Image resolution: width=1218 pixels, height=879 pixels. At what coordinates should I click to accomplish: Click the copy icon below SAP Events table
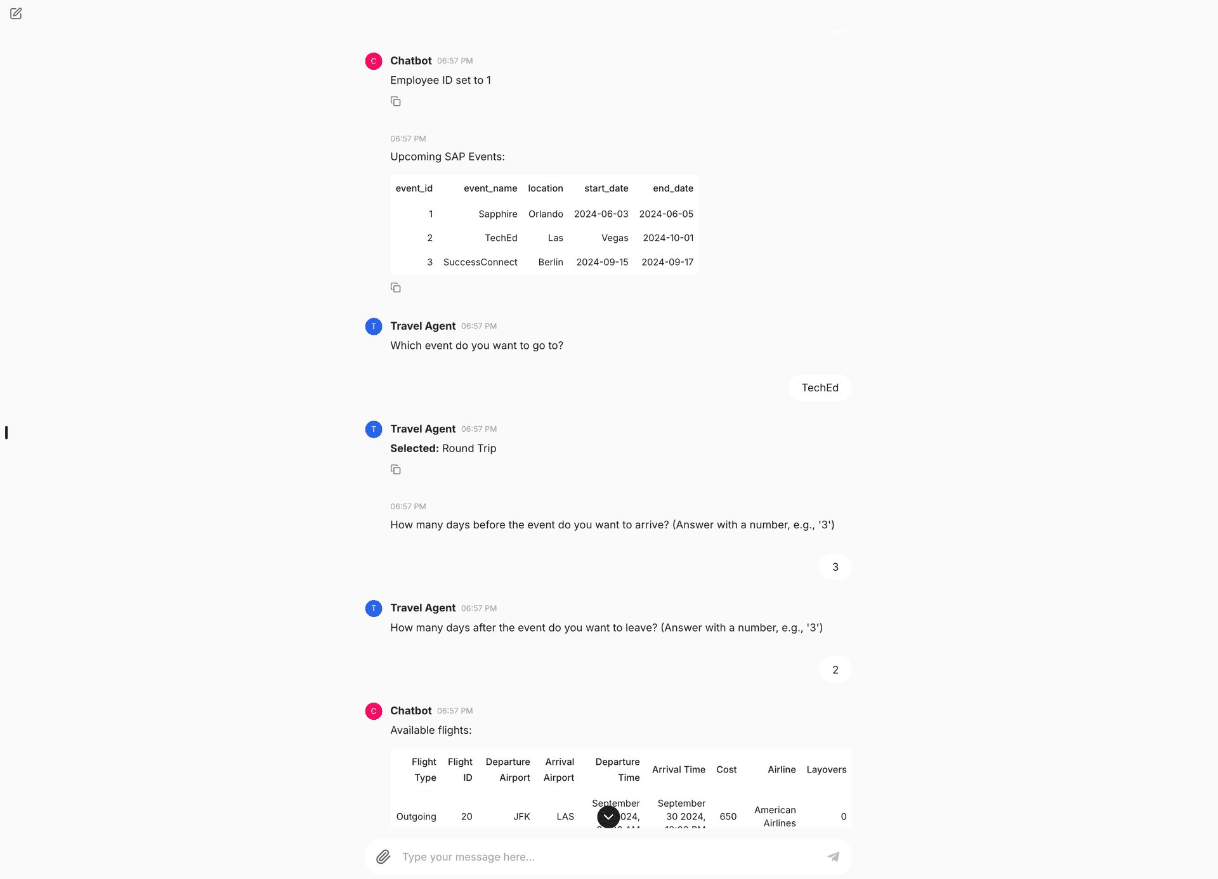click(x=396, y=287)
